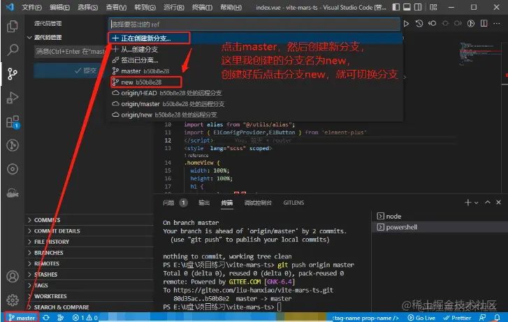
Task: Select create branch from option
Action: coord(255,49)
